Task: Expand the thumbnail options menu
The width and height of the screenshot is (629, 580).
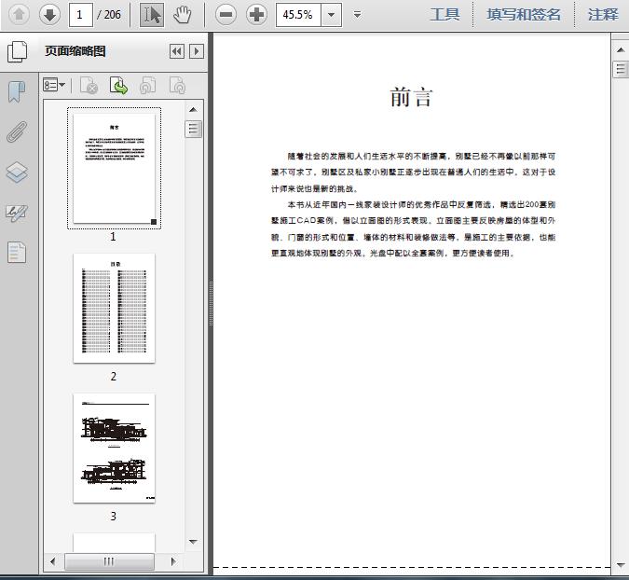Action: point(54,86)
